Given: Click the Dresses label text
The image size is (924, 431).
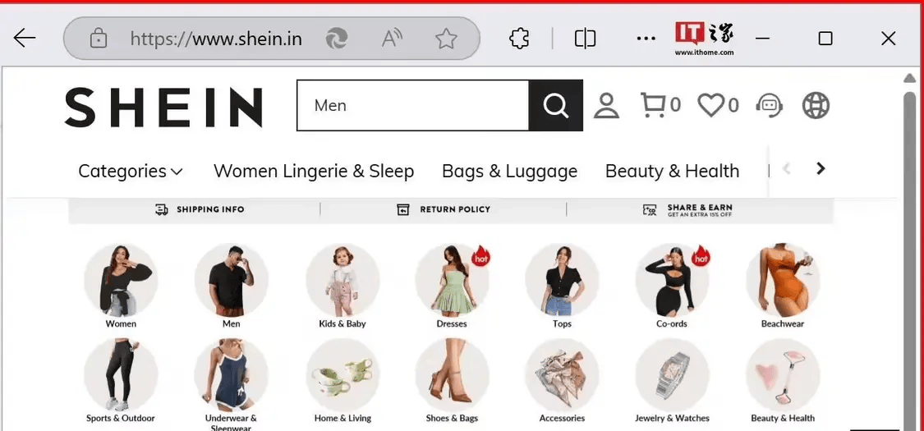Looking at the screenshot, I should click(x=452, y=323).
